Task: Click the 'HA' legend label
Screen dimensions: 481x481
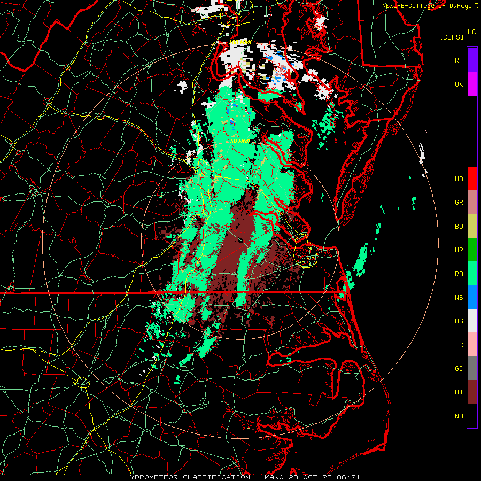Action: [459, 179]
